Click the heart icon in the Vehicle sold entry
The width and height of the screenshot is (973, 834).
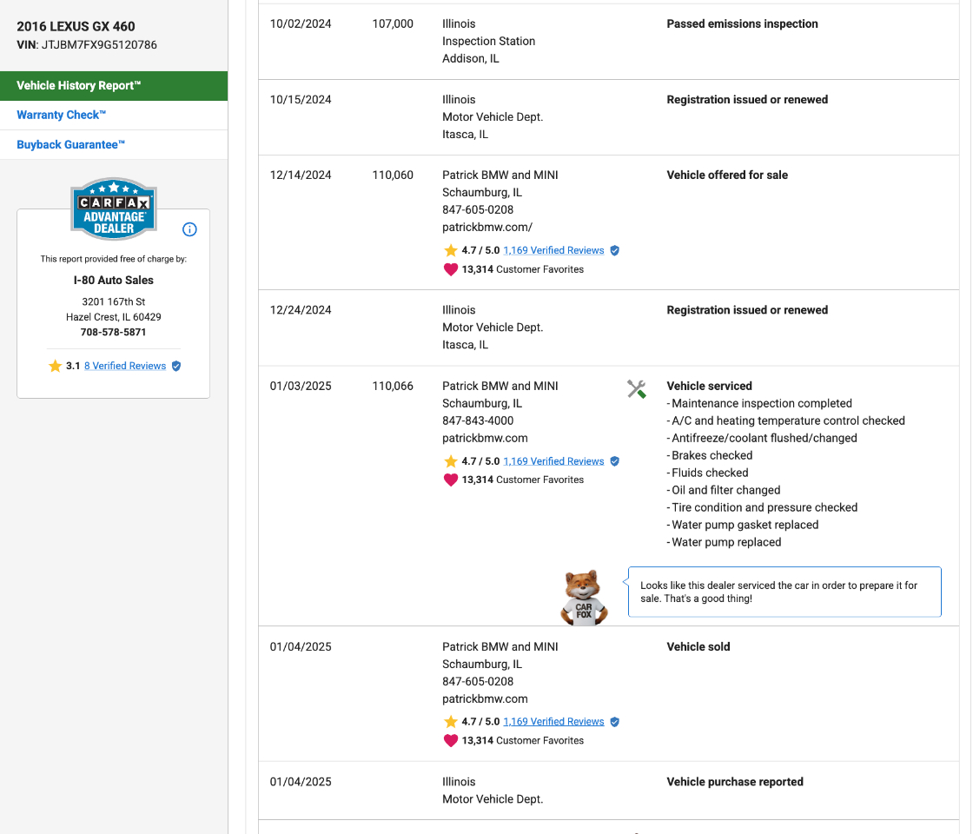click(x=450, y=741)
